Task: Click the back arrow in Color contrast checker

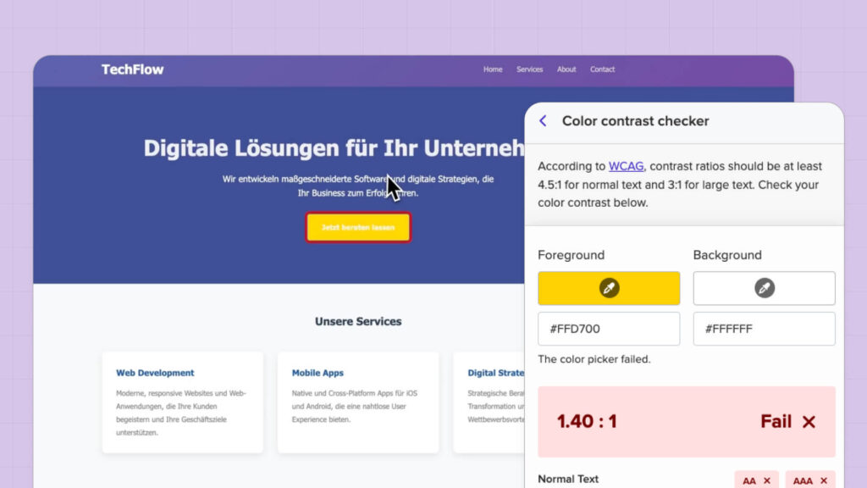Action: click(543, 120)
